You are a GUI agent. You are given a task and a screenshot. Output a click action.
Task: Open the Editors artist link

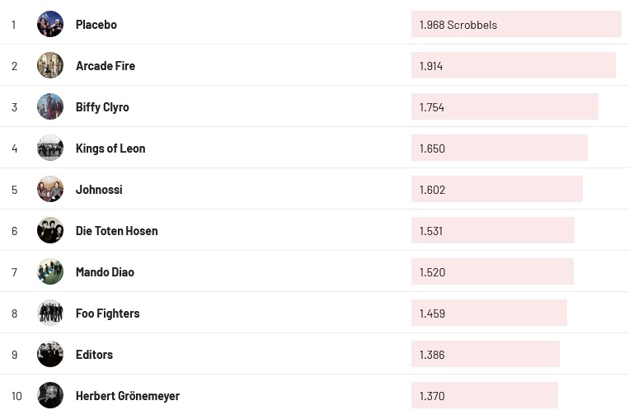pos(94,355)
